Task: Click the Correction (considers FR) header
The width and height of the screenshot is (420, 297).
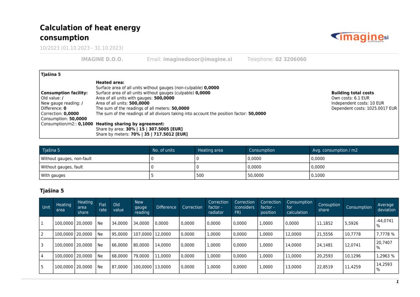Action: pos(244,207)
